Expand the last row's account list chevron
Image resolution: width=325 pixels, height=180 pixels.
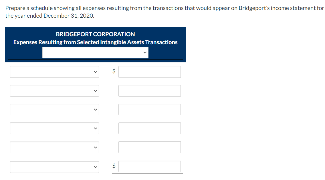95,167
